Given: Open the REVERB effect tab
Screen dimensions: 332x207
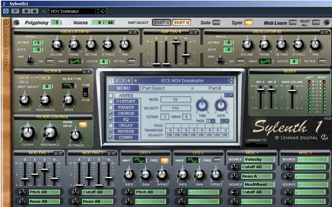Looking at the screenshot, I should (126, 131).
